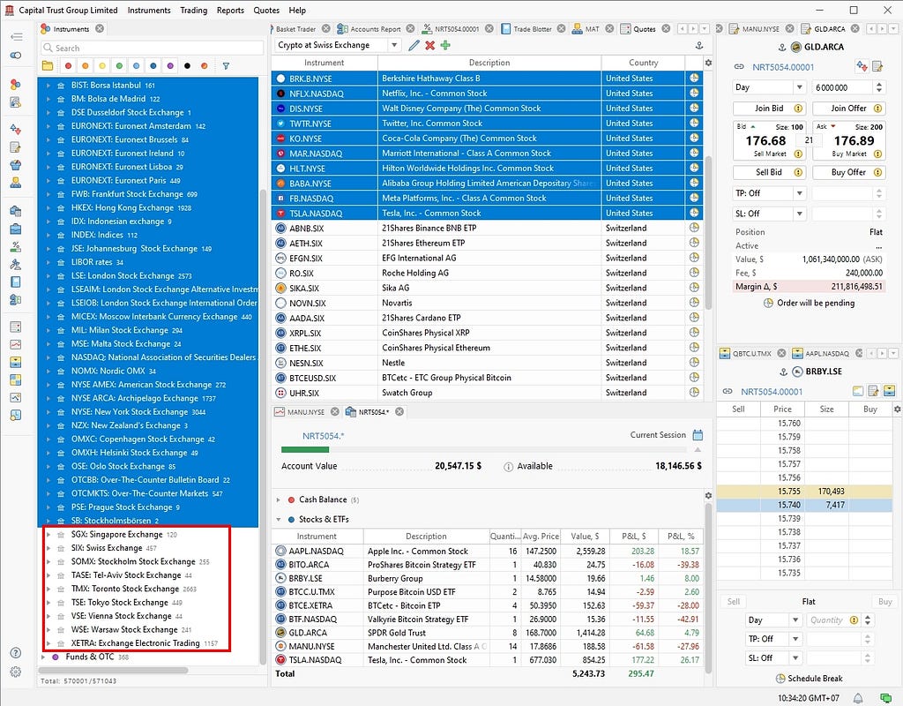Click the red X delete list icon

click(x=429, y=46)
